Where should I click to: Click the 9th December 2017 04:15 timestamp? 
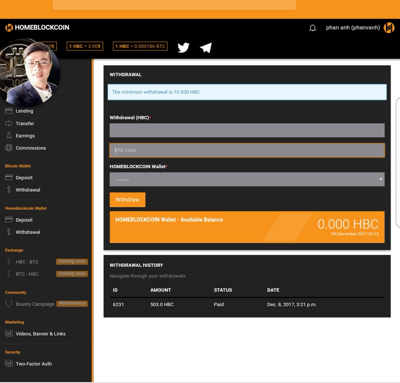[x=355, y=234]
